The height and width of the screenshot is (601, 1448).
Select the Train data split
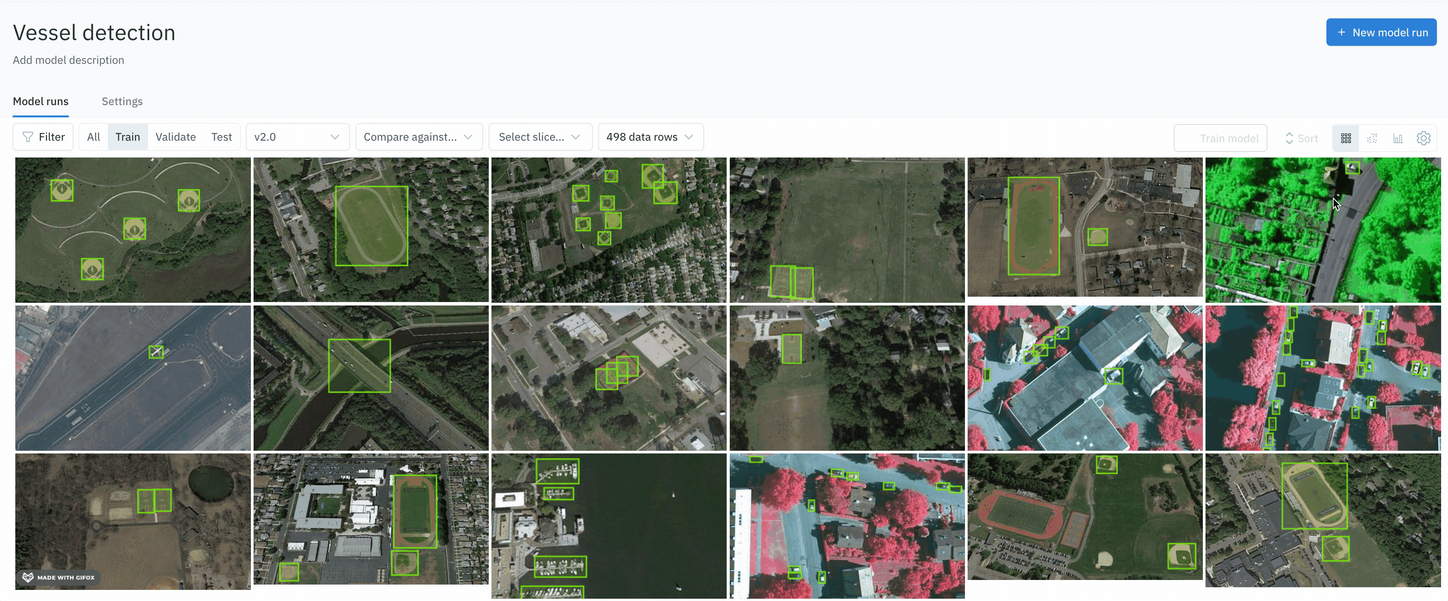(x=128, y=137)
